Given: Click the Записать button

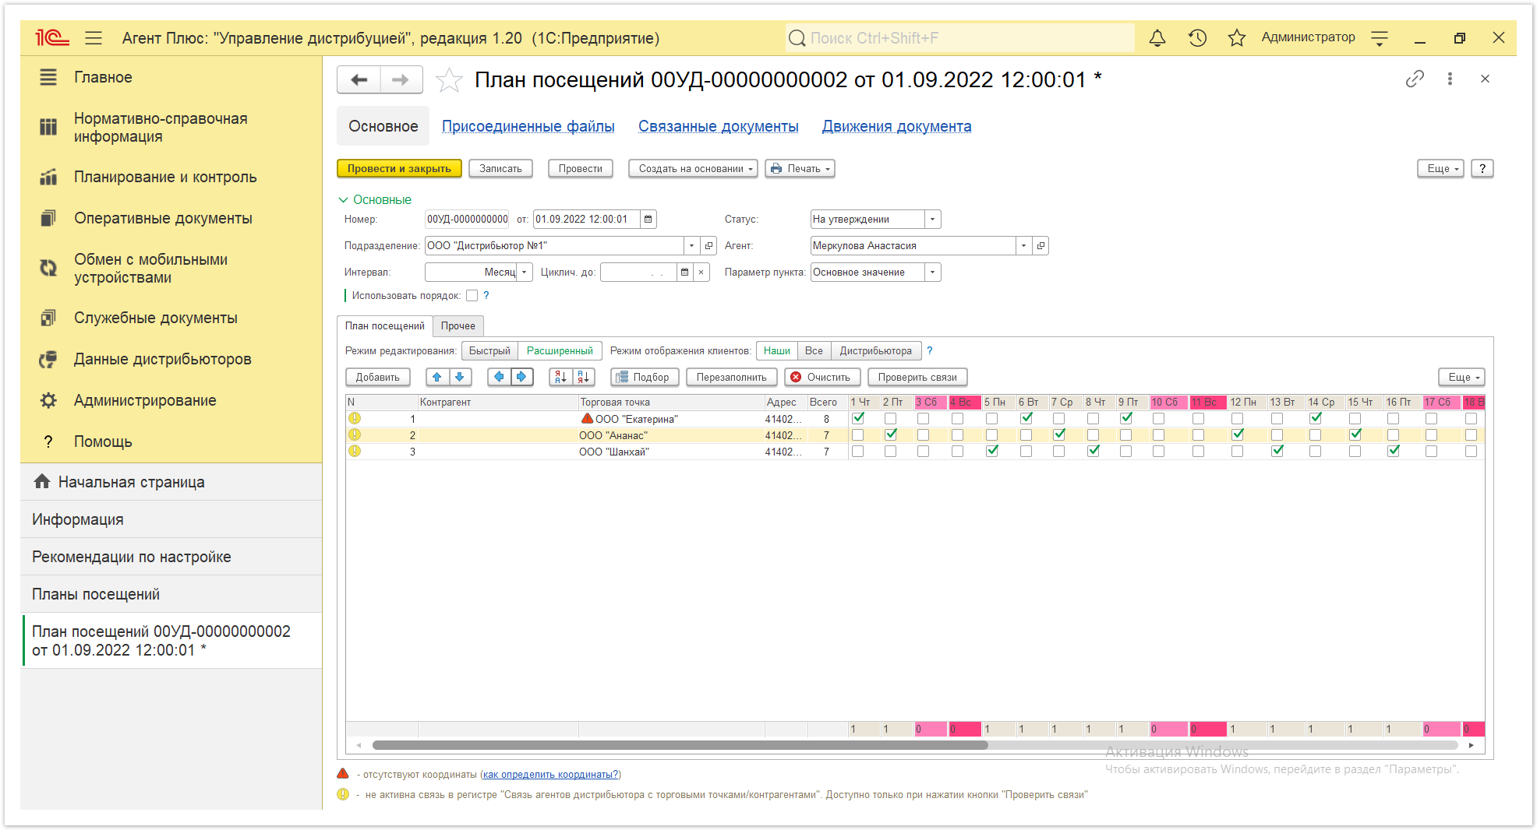Looking at the screenshot, I should pyautogui.click(x=500, y=169).
